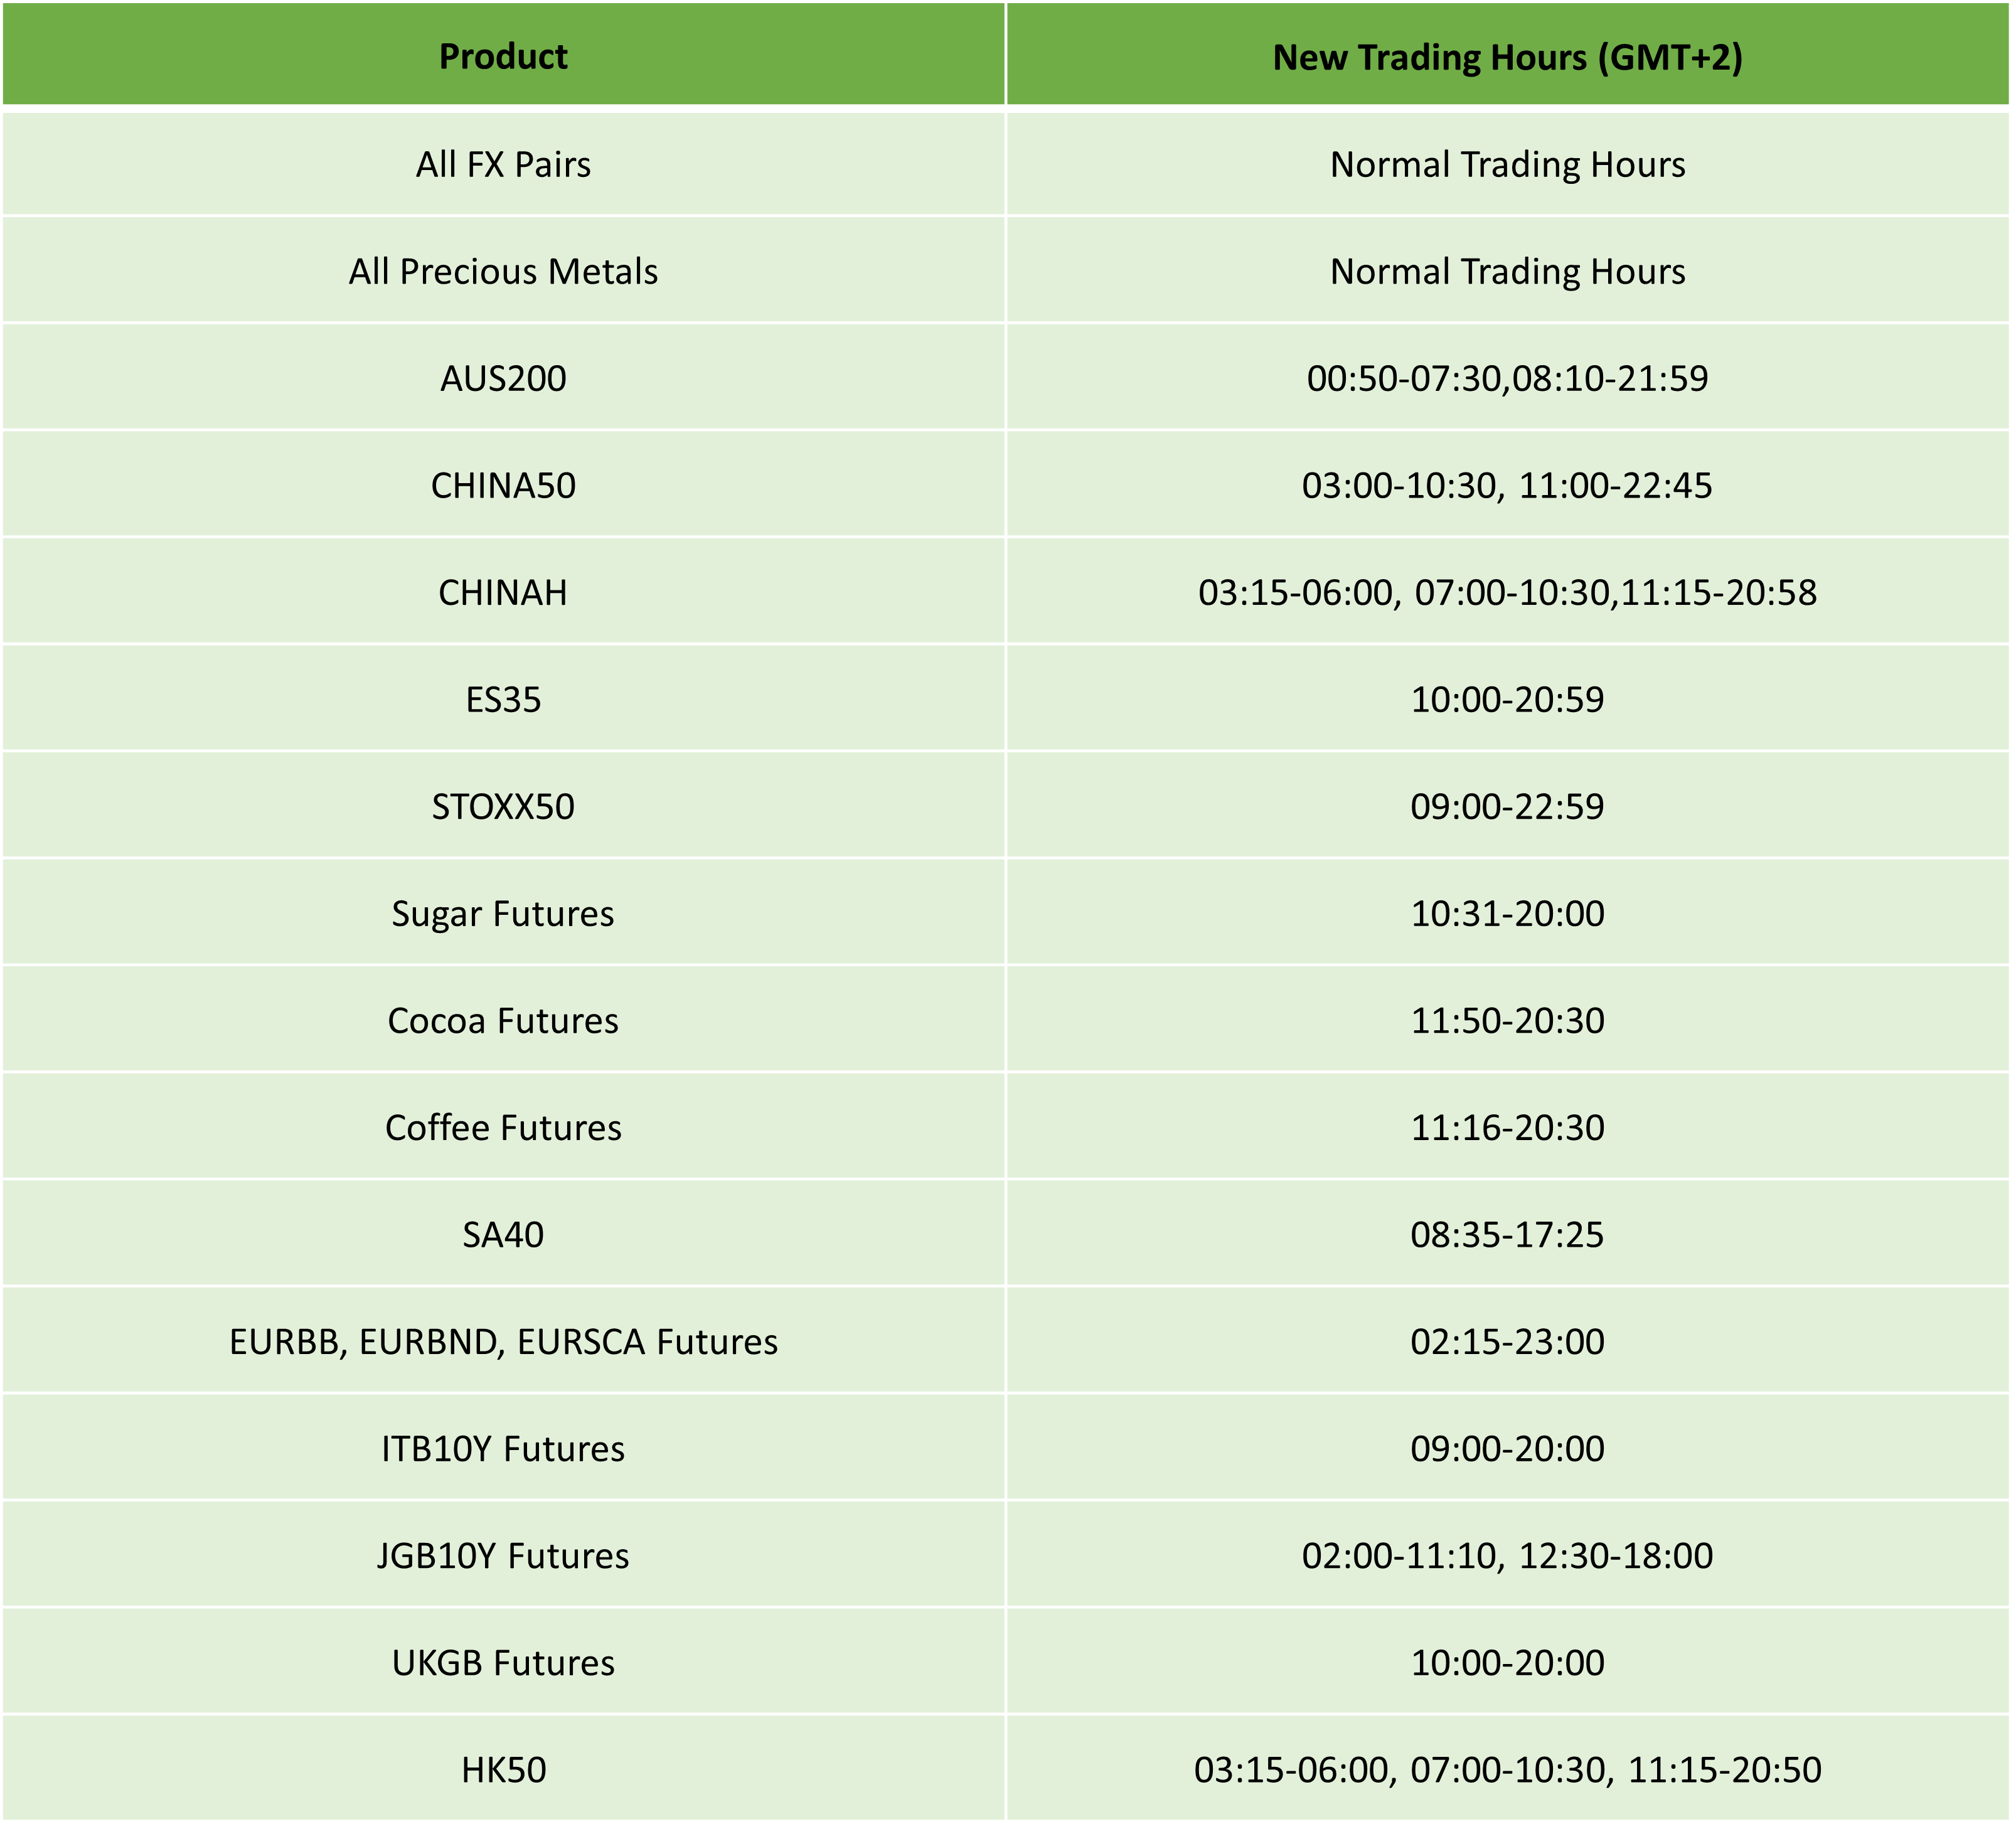Click Sugar Futures hours 10:31-20:00
This screenshot has width=2016, height=1824.
pyautogui.click(x=1508, y=913)
